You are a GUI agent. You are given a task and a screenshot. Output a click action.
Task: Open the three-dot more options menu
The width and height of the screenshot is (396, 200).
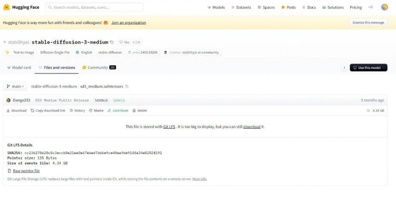[344, 68]
